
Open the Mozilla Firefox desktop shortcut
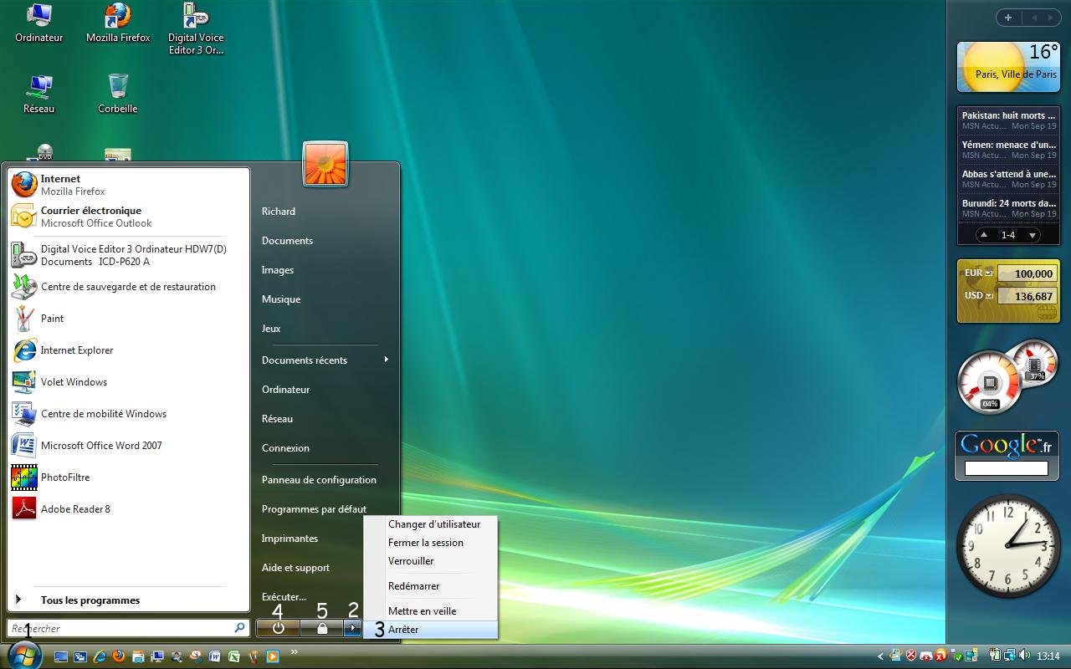coord(118,23)
